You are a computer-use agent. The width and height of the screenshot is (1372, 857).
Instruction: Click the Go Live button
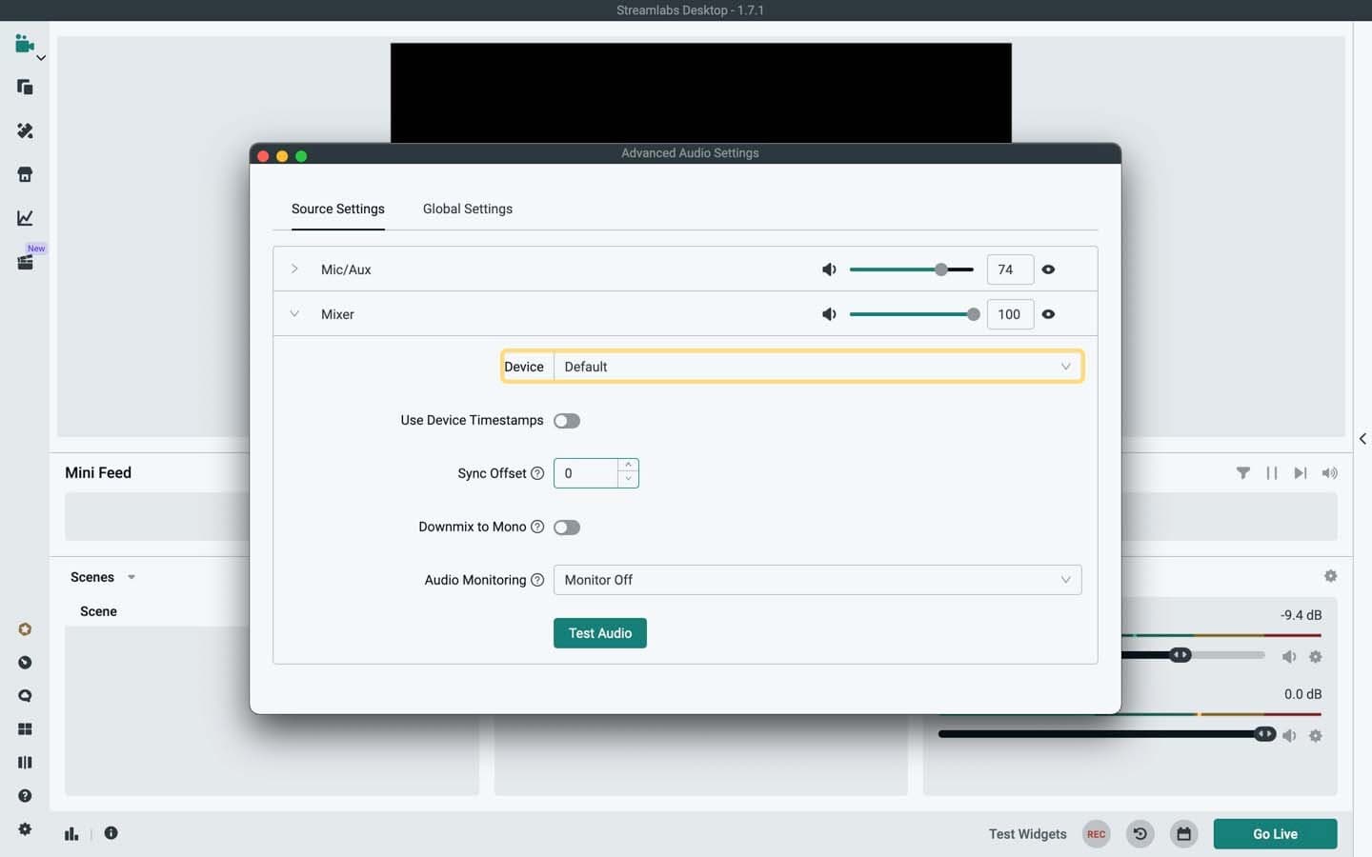pyautogui.click(x=1275, y=833)
